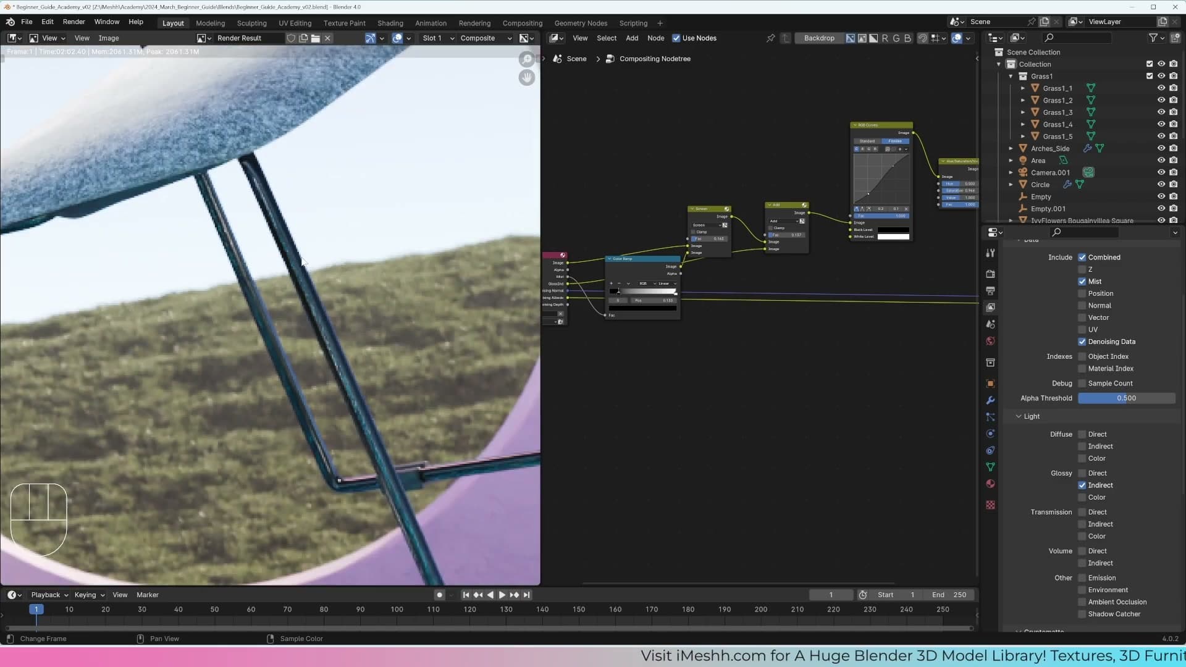
Task: Click the Blender logo menu icon
Action: [11, 22]
